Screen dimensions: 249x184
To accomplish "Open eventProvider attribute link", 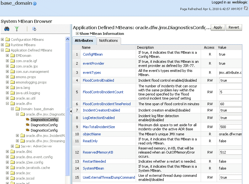I will [93, 63].
